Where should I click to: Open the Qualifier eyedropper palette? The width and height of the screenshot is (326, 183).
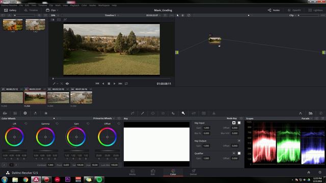[x=143, y=113]
